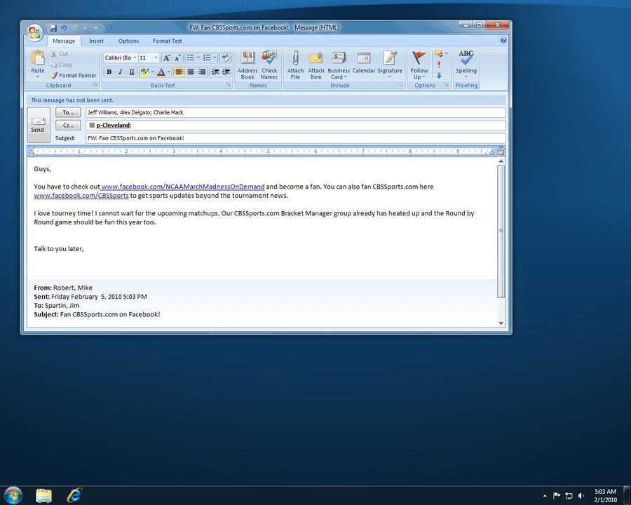Click the To field with recipient names

[x=295, y=112]
